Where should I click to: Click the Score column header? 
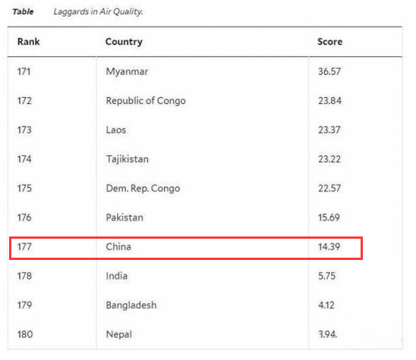point(329,42)
